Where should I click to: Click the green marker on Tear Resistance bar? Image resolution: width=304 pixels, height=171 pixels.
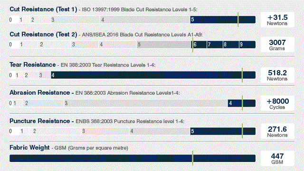[242, 75]
